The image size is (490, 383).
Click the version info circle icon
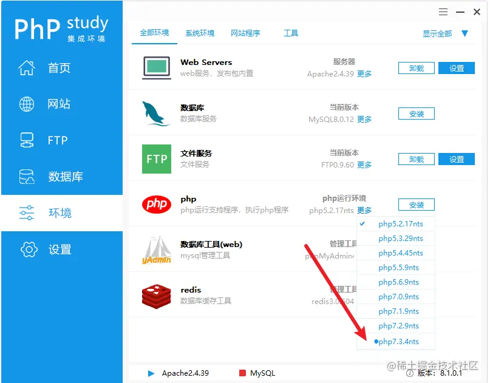click(410, 373)
